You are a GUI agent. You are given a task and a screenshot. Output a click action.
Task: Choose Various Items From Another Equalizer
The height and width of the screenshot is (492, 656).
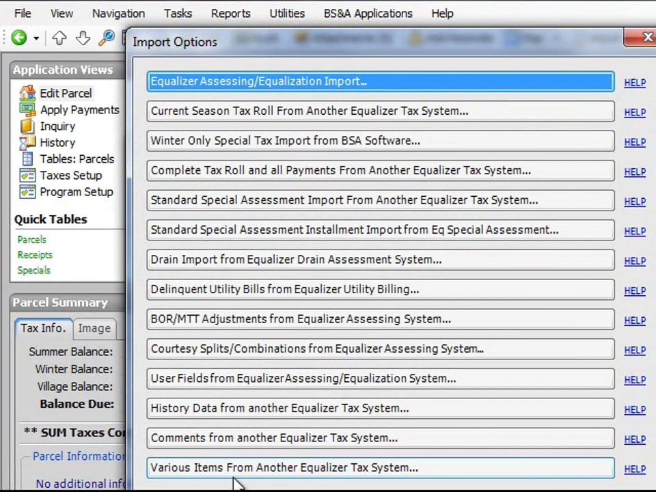(381, 467)
